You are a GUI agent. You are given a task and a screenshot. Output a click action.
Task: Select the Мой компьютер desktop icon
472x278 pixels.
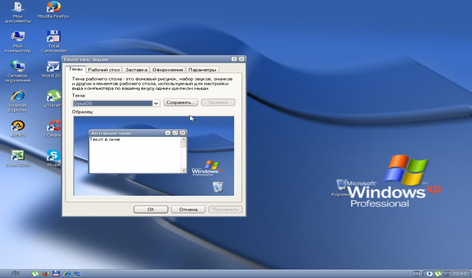tap(18, 37)
